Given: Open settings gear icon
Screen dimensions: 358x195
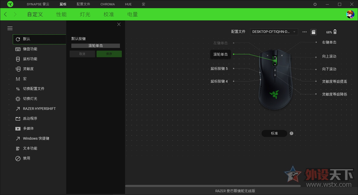Looking at the screenshot, I should click(315, 4).
